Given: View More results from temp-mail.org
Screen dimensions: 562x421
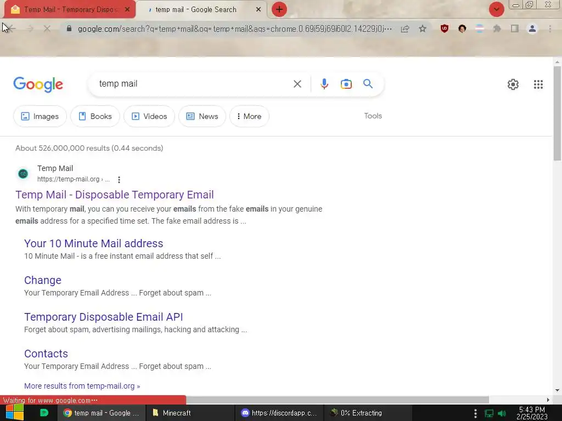Looking at the screenshot, I should pos(82,386).
